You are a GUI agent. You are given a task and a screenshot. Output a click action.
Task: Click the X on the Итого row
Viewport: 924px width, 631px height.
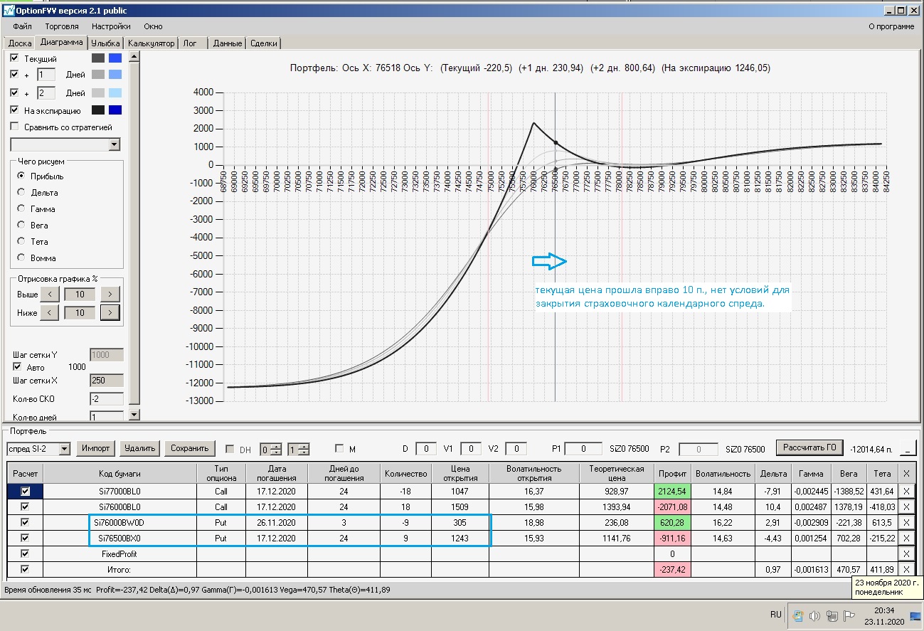pos(906,569)
